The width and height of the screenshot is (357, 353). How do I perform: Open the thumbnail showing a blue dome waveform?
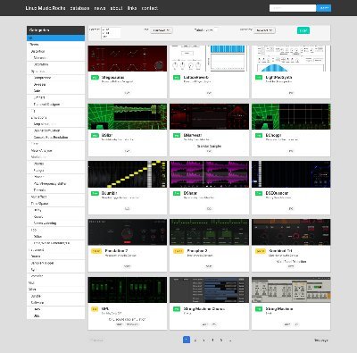point(291,58)
